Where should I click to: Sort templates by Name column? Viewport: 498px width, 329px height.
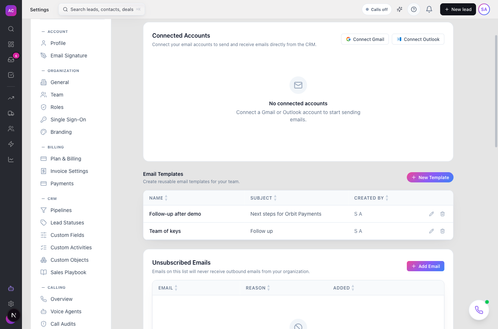158,198
